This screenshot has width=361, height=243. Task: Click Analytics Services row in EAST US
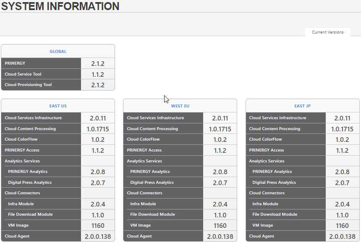point(58,161)
